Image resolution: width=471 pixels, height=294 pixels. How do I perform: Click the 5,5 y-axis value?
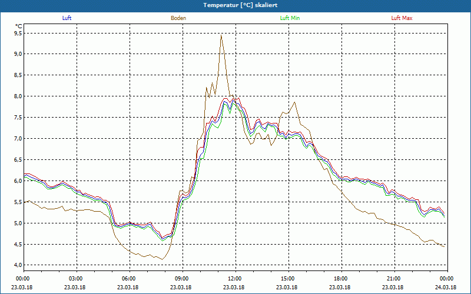coord(18,202)
